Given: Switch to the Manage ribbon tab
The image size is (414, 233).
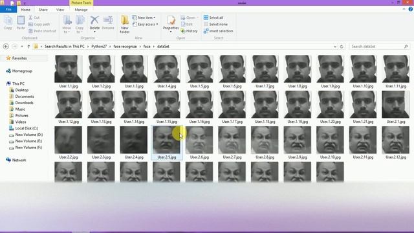Looking at the screenshot, I should pos(81,10).
